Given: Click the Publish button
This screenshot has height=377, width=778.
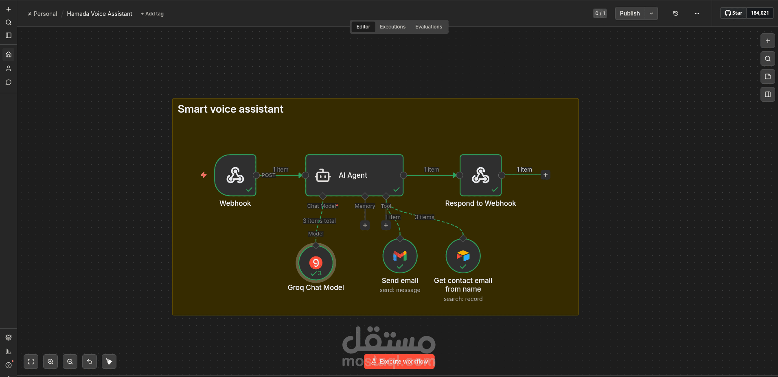Looking at the screenshot, I should coord(629,13).
